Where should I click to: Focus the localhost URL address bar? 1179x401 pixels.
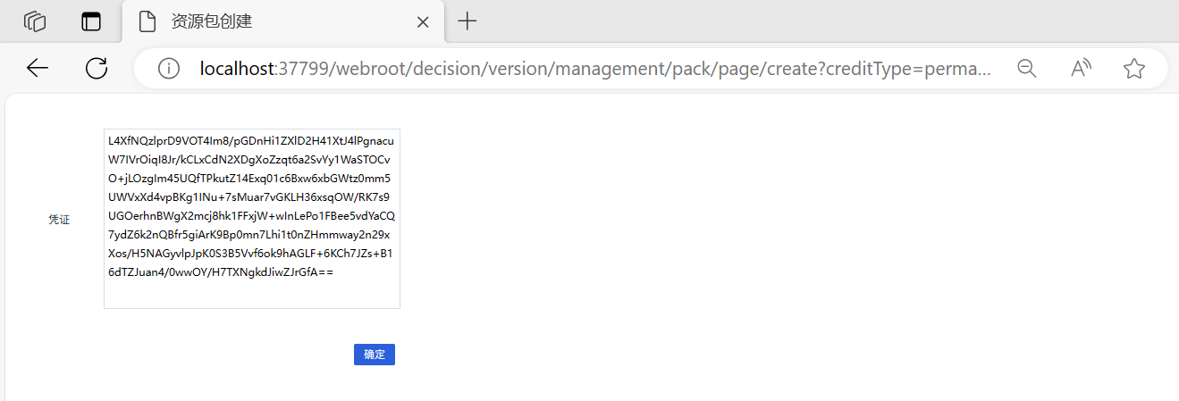click(x=590, y=68)
